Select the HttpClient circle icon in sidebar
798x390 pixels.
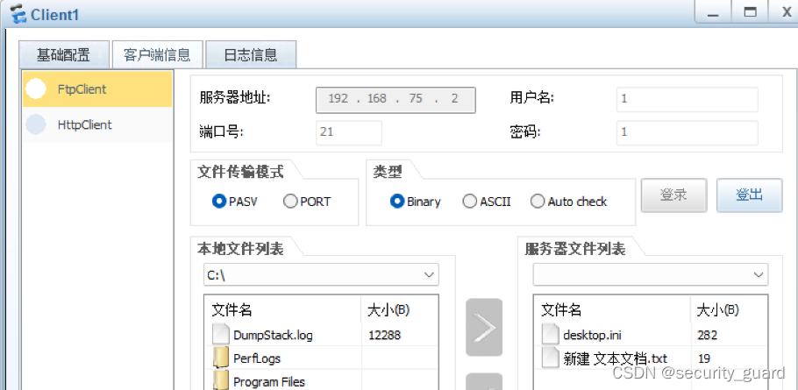coord(36,124)
